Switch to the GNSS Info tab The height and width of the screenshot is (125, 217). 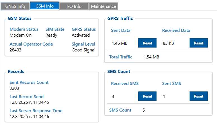coord(15,6)
